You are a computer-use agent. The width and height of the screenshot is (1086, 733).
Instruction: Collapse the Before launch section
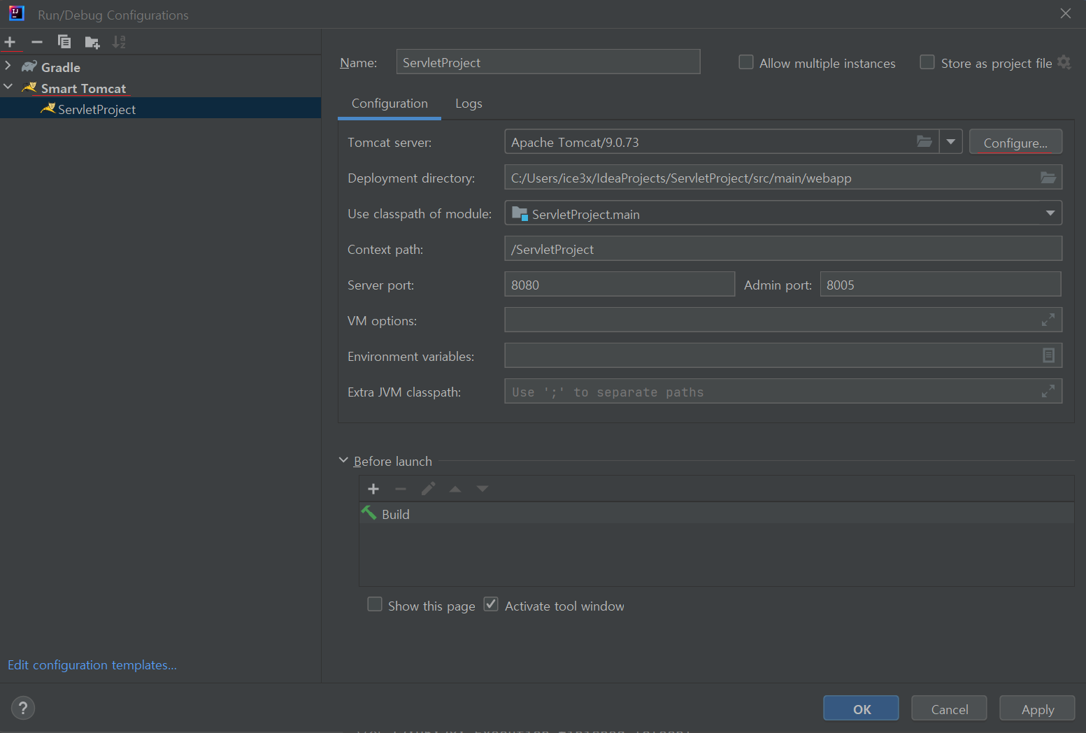coord(343,460)
